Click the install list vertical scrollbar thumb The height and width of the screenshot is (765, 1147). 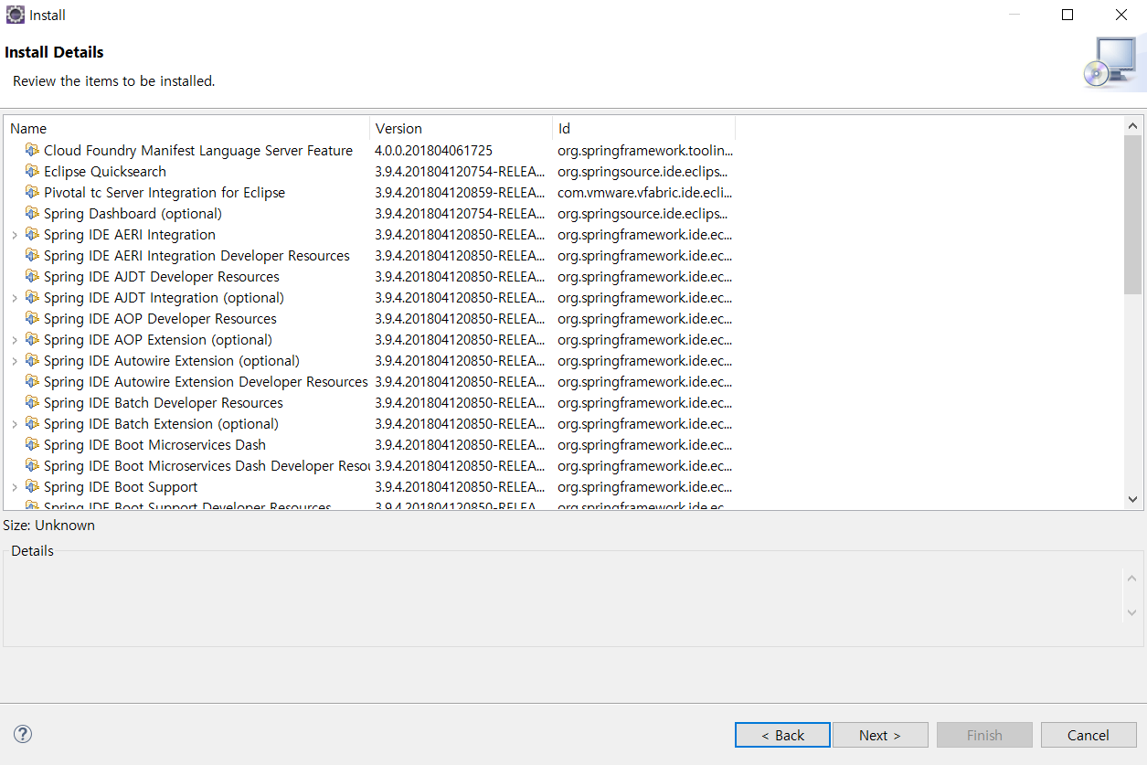(x=1133, y=214)
